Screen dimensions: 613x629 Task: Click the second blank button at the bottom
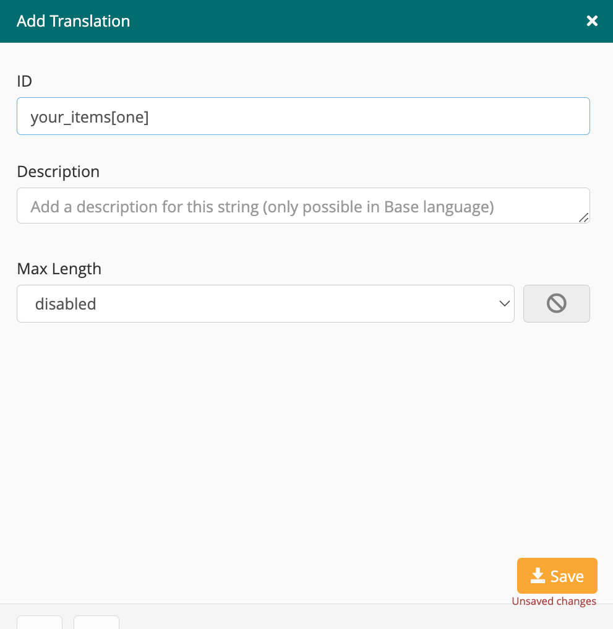(x=96, y=622)
